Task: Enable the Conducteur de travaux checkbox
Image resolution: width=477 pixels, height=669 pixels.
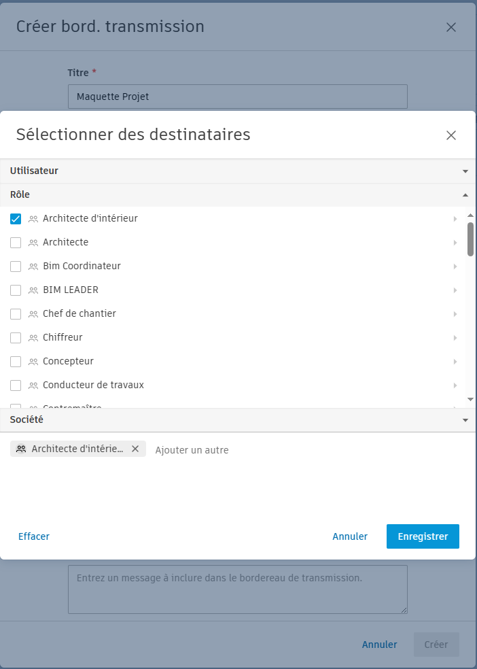Action: pos(16,385)
